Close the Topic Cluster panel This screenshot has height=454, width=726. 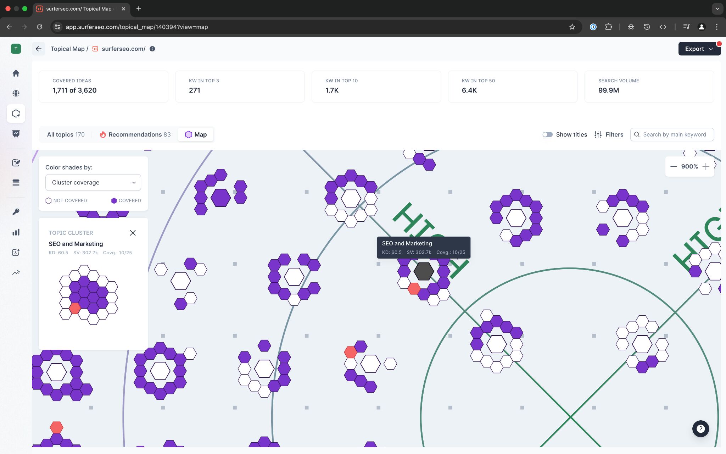[x=133, y=233]
